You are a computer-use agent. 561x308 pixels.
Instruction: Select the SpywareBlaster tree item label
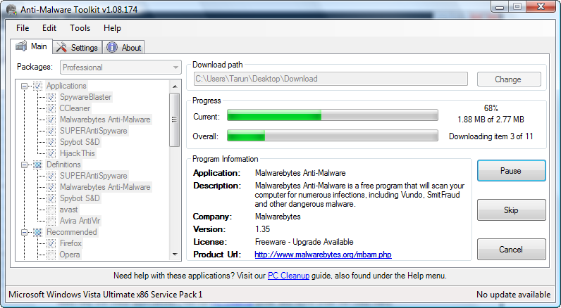point(85,97)
